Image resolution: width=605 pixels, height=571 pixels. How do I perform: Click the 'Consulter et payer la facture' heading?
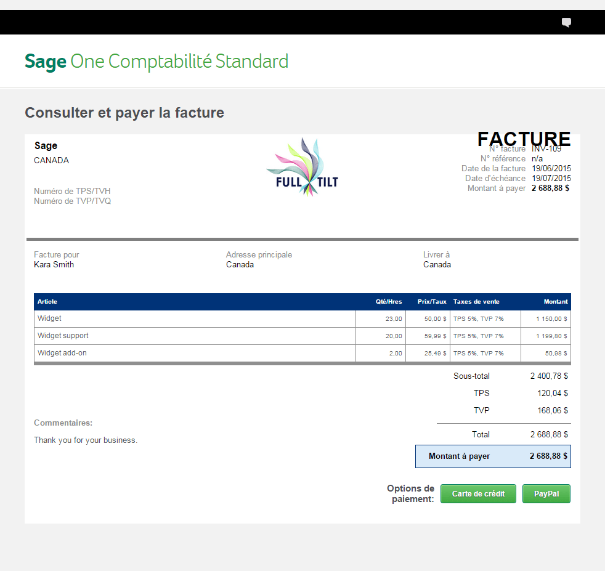click(x=124, y=113)
